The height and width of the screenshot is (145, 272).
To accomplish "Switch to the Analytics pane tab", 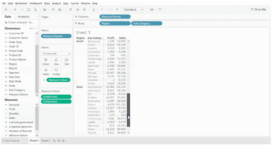I will [x=24, y=17].
